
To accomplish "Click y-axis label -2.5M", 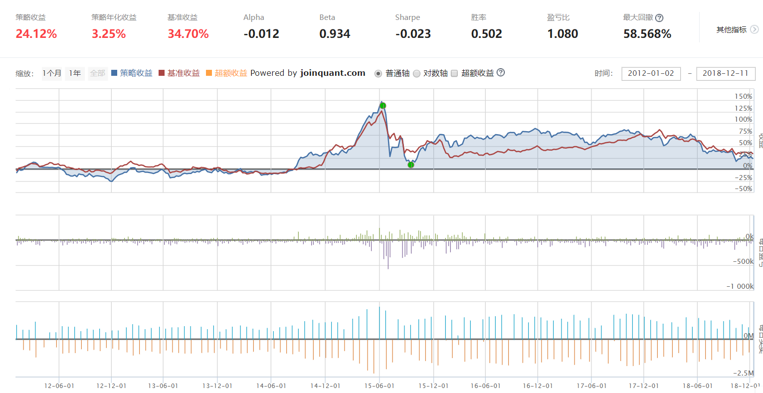I will (744, 373).
